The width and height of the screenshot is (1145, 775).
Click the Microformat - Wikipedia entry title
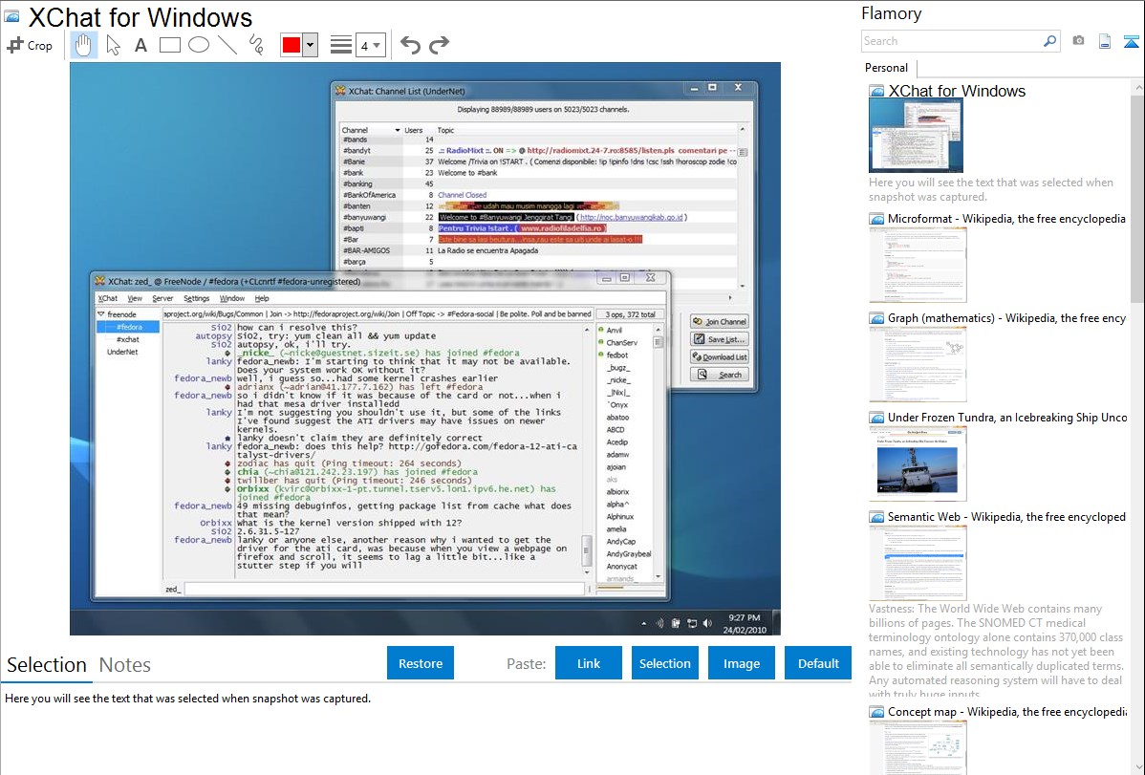(x=1006, y=219)
